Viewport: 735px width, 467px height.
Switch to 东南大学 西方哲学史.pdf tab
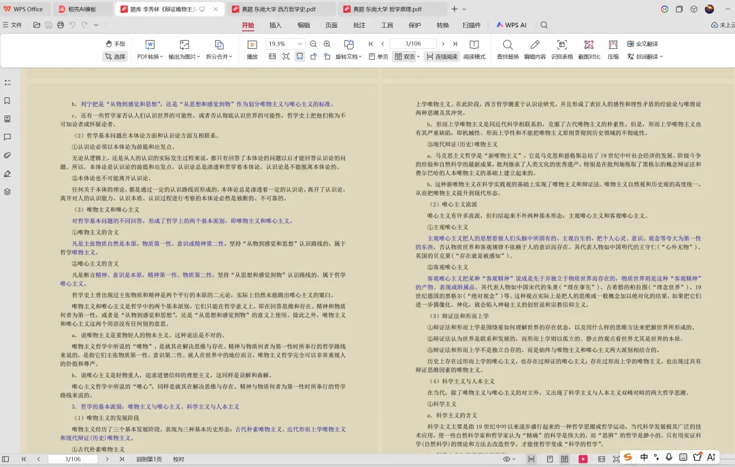coord(280,9)
